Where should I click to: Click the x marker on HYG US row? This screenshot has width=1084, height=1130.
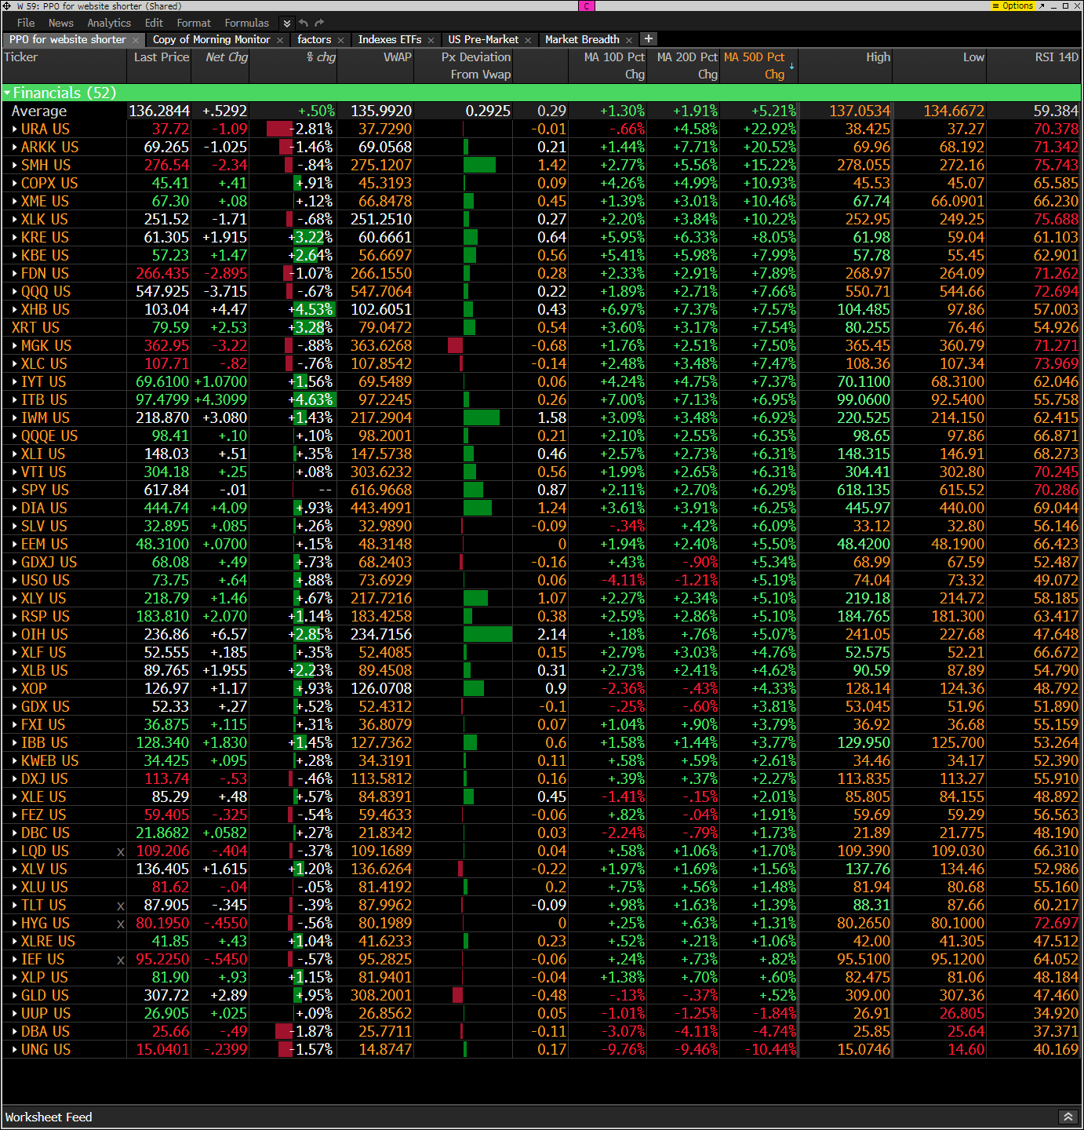[x=121, y=924]
